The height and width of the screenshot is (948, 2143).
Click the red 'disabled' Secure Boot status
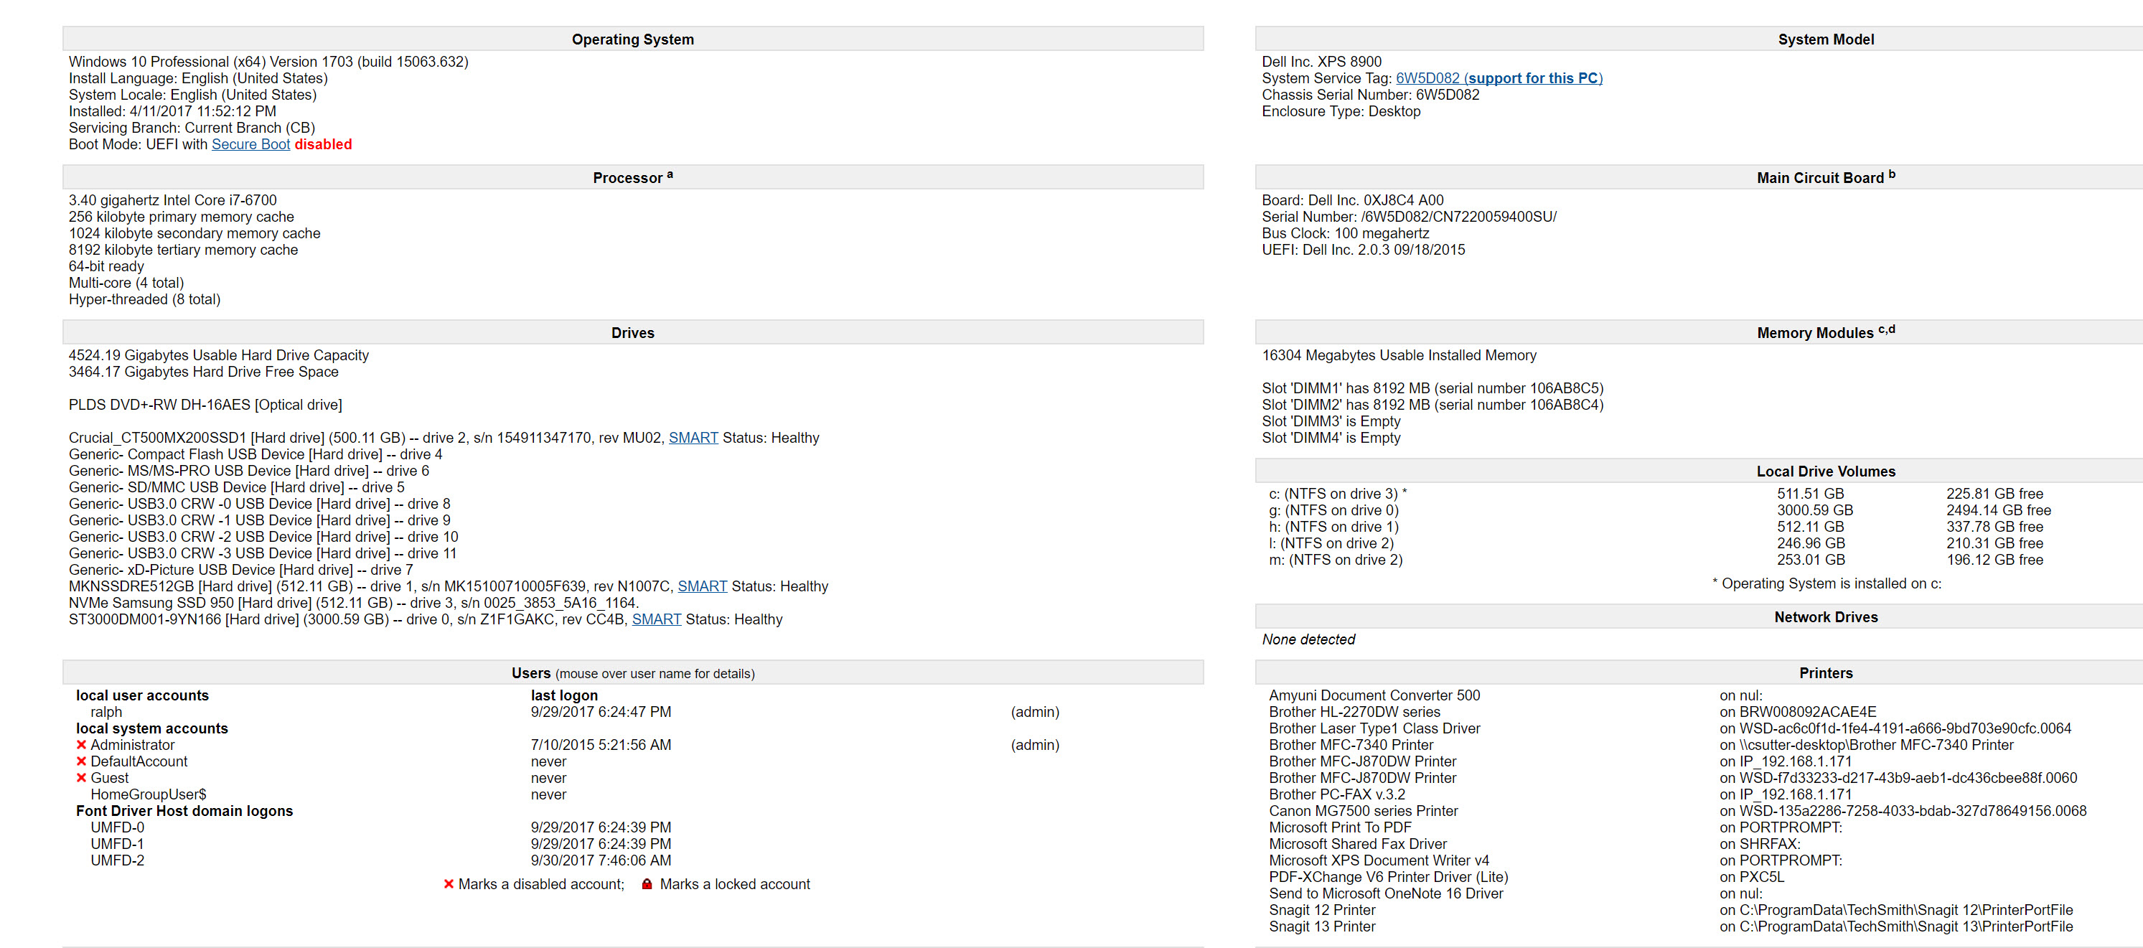pos(323,144)
